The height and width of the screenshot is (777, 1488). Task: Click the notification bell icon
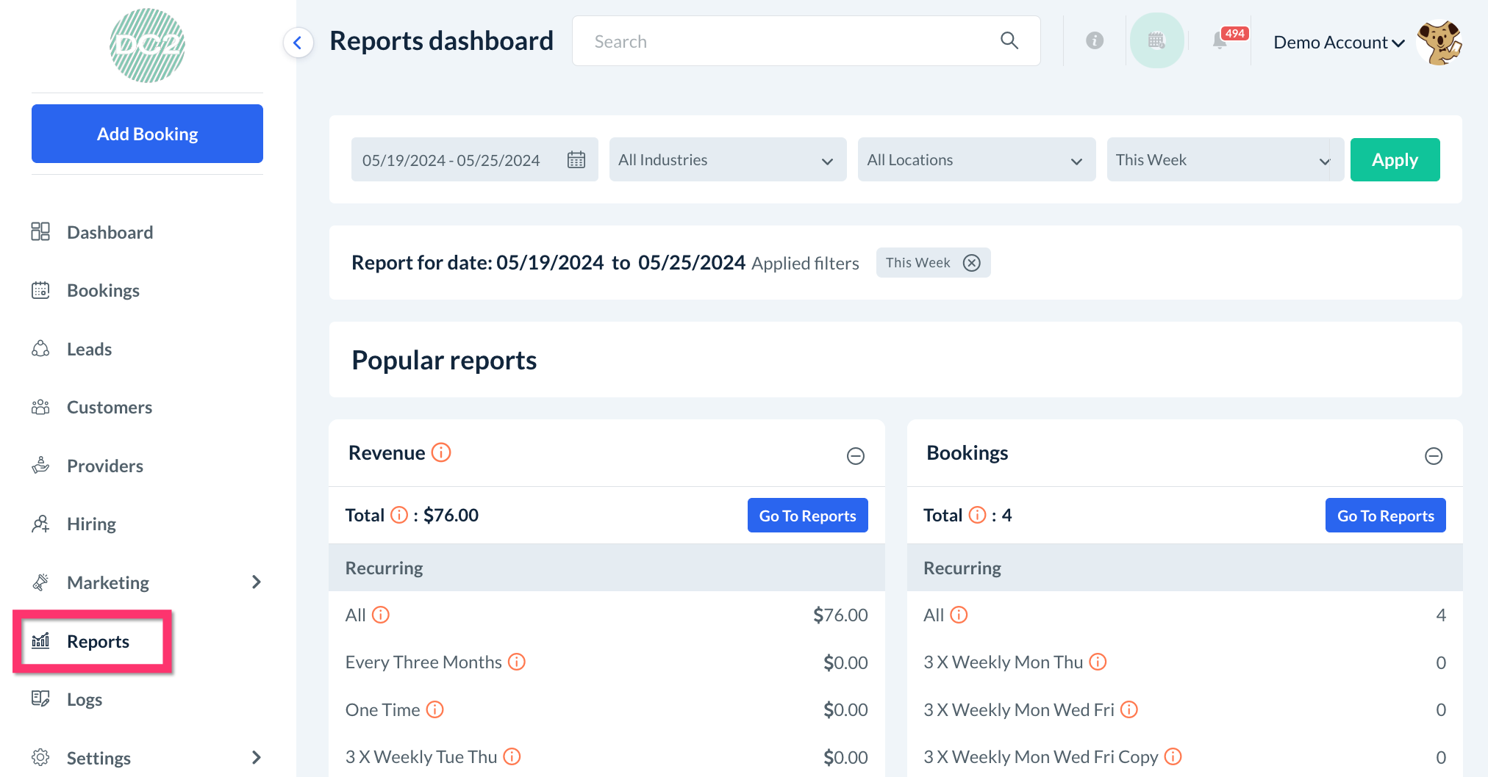point(1220,41)
